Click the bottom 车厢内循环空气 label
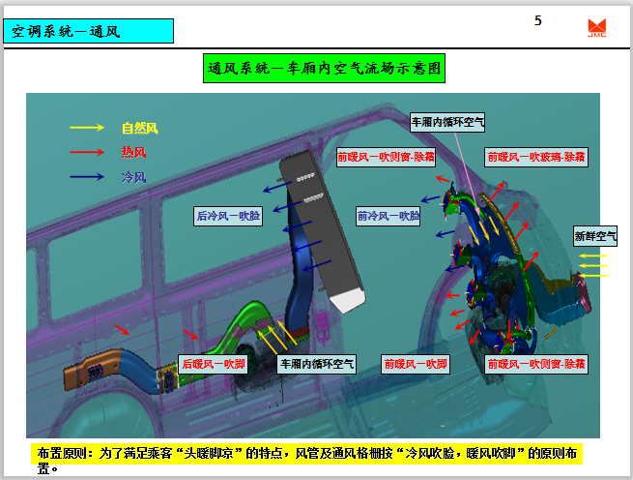This screenshot has width=633, height=480. pyautogui.click(x=317, y=364)
